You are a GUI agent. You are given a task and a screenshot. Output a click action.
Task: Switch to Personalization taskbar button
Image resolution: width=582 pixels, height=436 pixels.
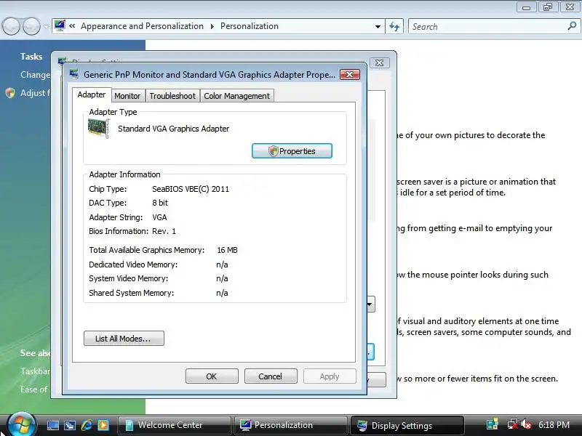point(290,425)
